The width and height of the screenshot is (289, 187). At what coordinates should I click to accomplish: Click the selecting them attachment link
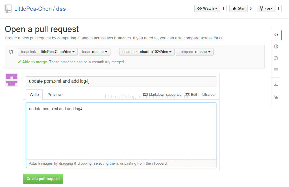[x=106, y=163]
